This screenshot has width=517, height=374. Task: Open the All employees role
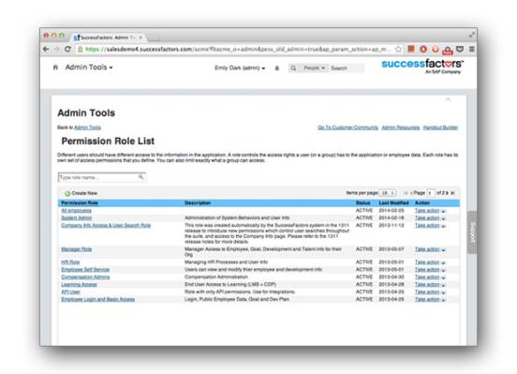pyautogui.click(x=76, y=211)
